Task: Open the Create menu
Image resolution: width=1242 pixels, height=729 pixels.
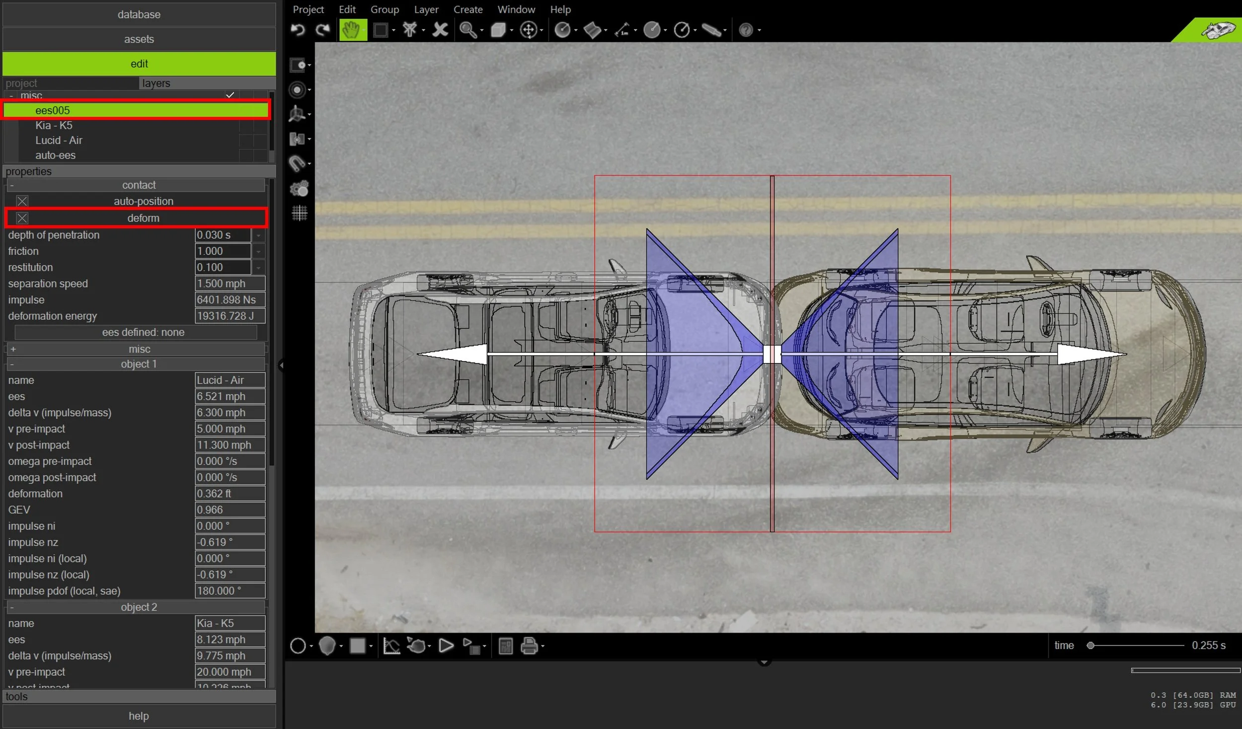Action: tap(467, 9)
